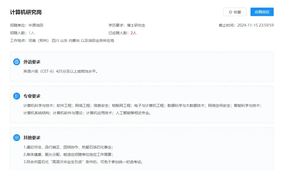Toggle favorite status via 收藏 control
Screen dimensions: 284x170
(235, 12)
